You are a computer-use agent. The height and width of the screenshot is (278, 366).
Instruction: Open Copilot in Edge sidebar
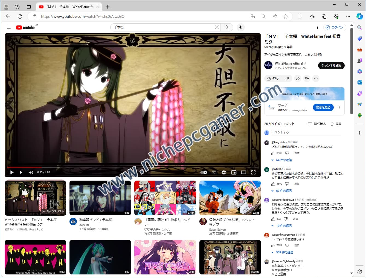(x=360, y=16)
